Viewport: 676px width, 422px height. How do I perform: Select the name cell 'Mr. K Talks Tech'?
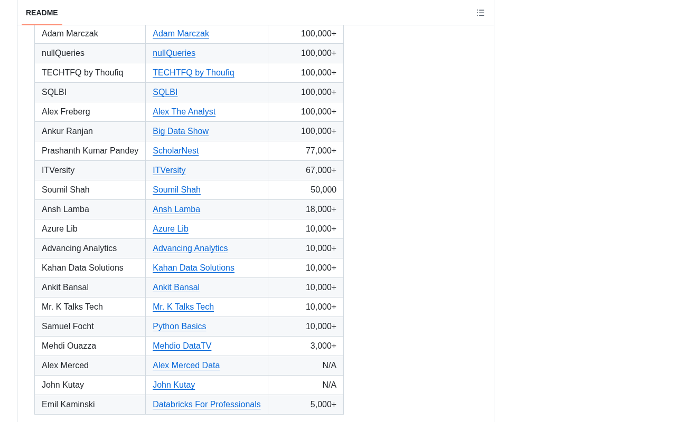(90, 307)
